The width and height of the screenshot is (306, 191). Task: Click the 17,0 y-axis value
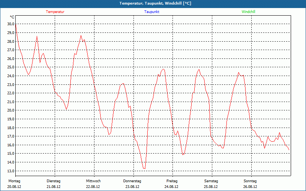coord(11,136)
